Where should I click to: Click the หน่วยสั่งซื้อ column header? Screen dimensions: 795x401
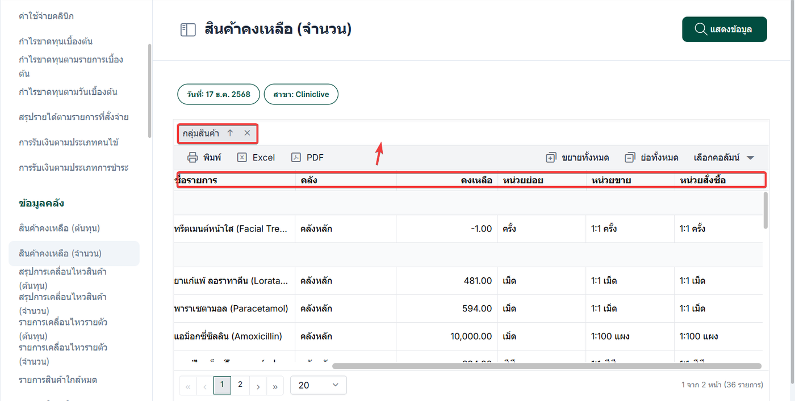click(x=718, y=180)
